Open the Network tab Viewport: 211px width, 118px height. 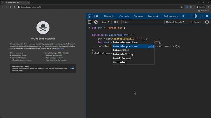(153, 16)
